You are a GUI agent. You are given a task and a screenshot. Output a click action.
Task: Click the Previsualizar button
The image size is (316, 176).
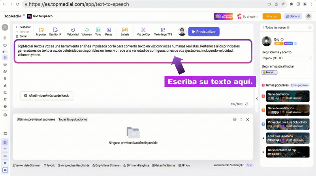click(204, 32)
